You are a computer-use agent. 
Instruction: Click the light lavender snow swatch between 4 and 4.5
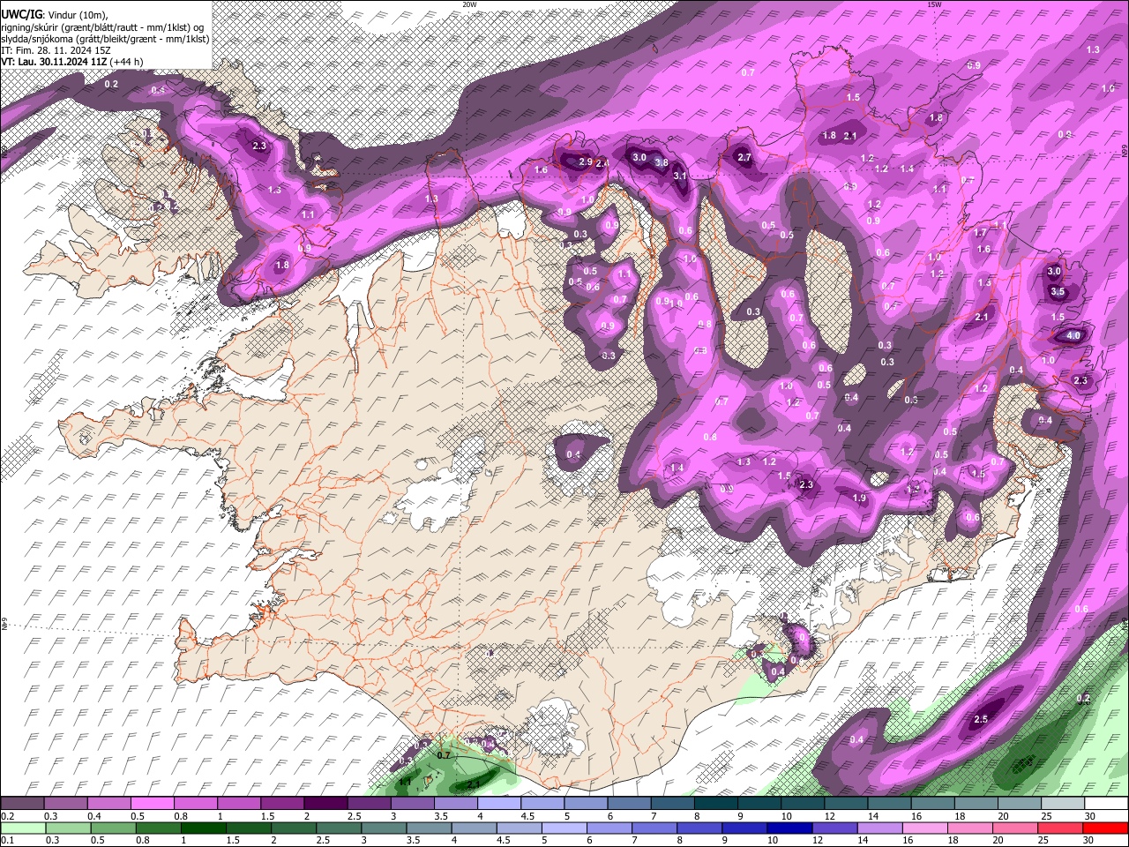[499, 804]
